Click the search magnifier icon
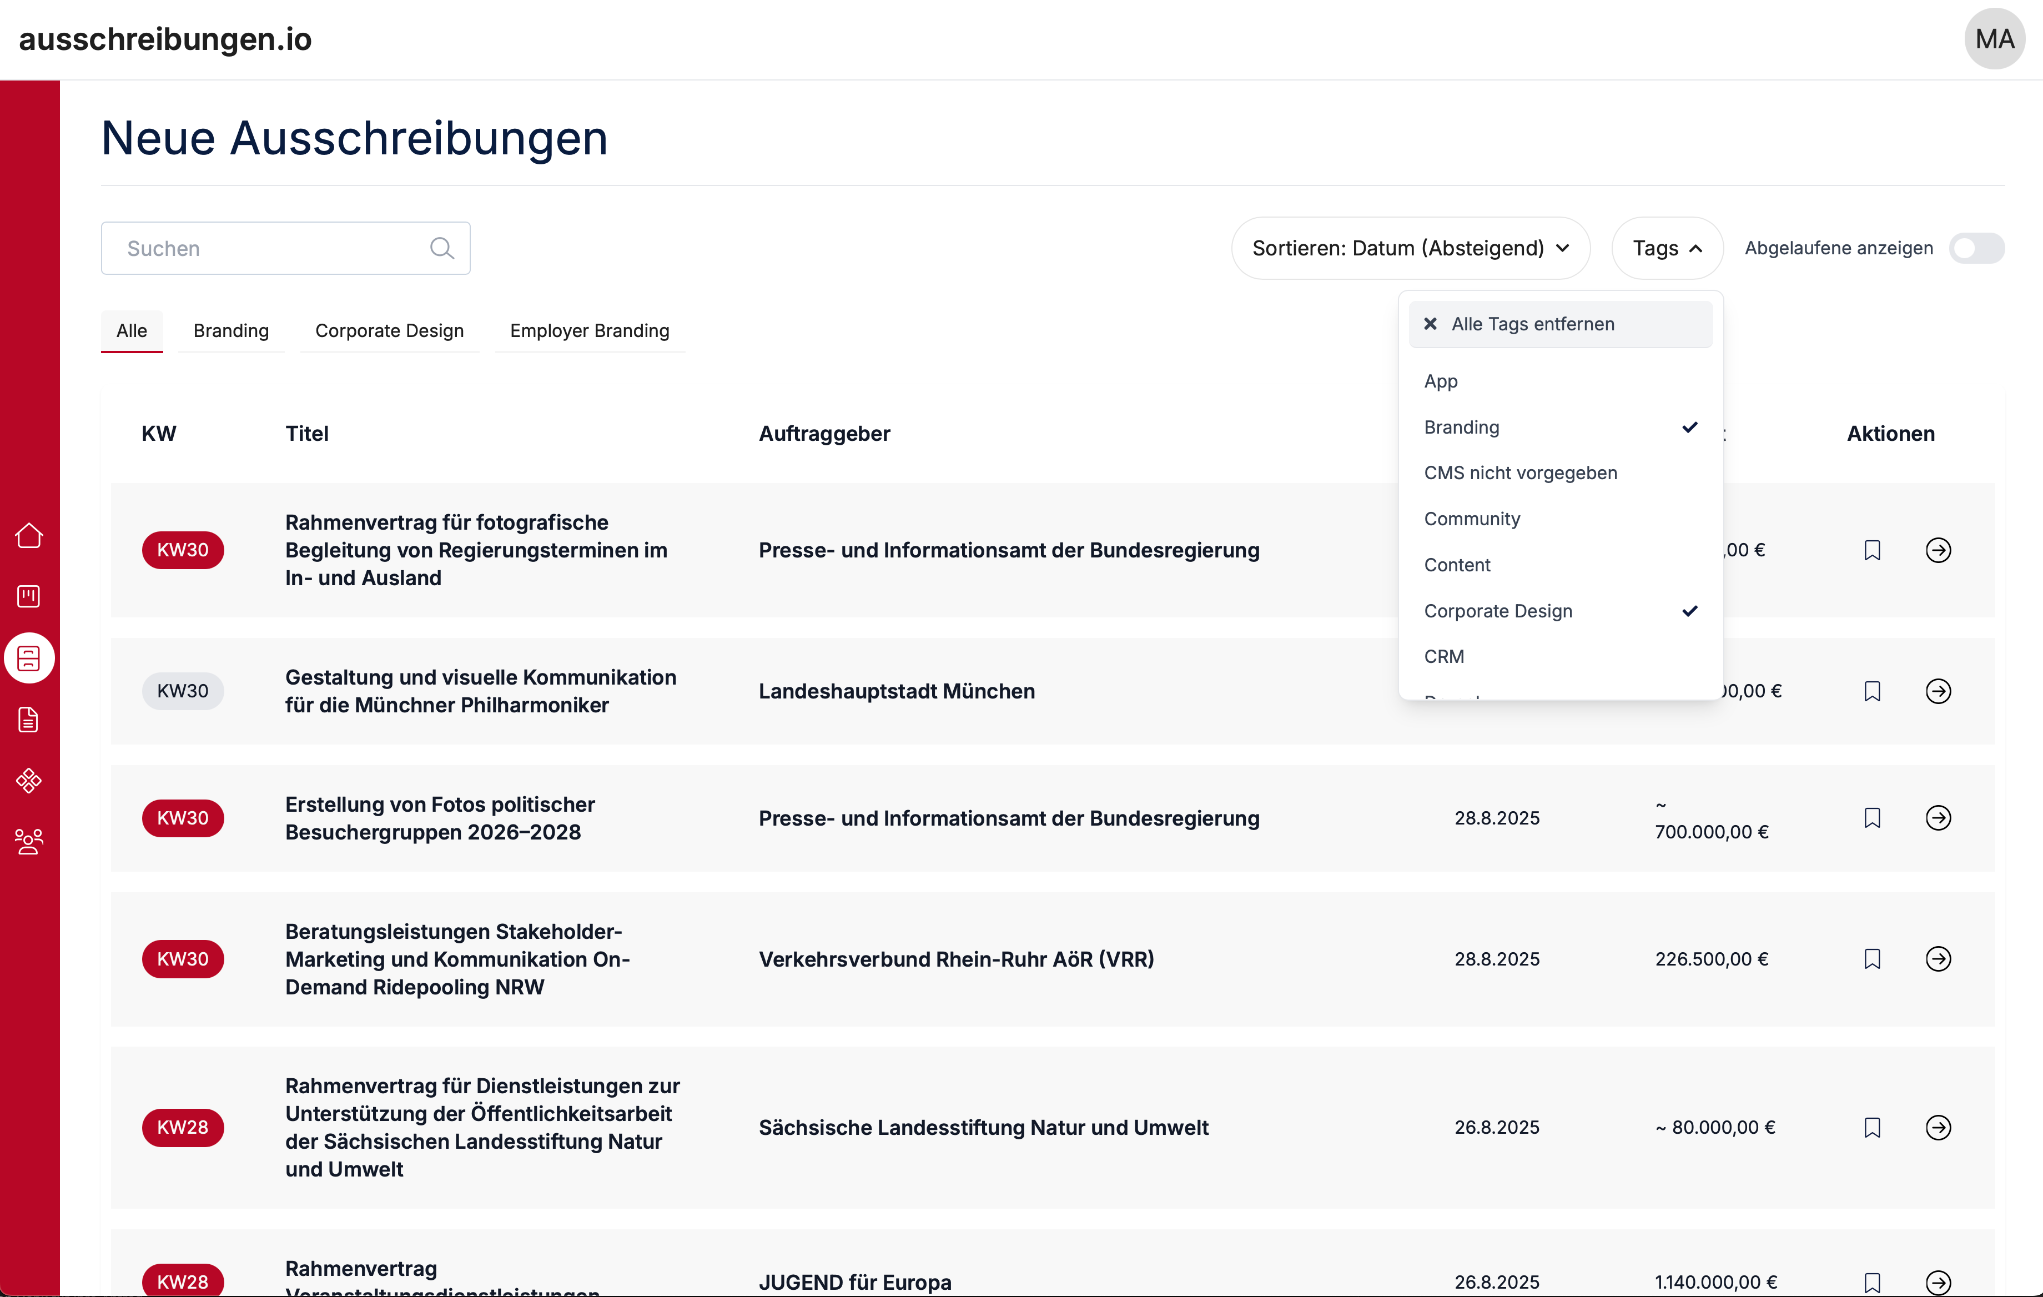Screen dimensions: 2043x1297 [441, 249]
